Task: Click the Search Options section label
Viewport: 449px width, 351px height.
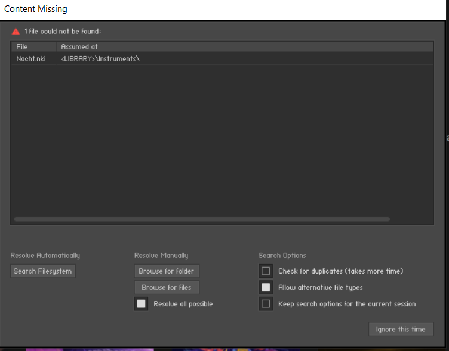Action: 282,256
